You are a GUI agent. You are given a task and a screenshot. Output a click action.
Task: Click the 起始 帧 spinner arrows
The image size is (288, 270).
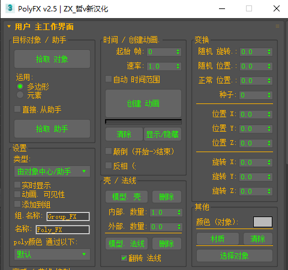click(178, 52)
